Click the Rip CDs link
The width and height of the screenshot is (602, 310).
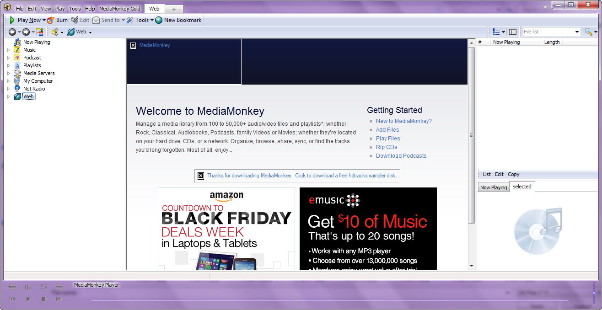(387, 147)
